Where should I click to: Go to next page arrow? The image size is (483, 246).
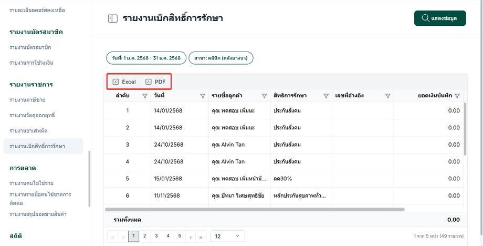[x=191, y=237]
